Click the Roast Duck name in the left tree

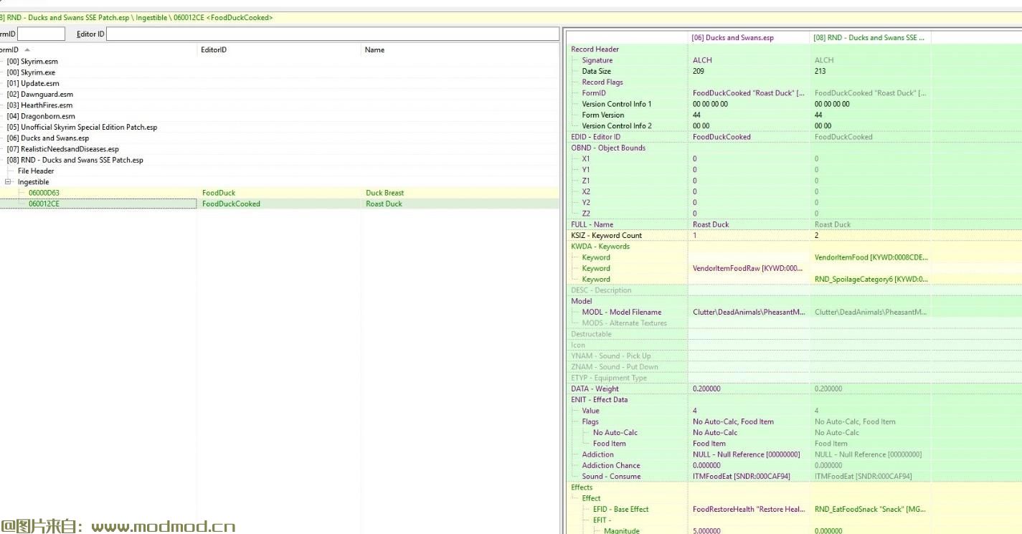(x=384, y=204)
